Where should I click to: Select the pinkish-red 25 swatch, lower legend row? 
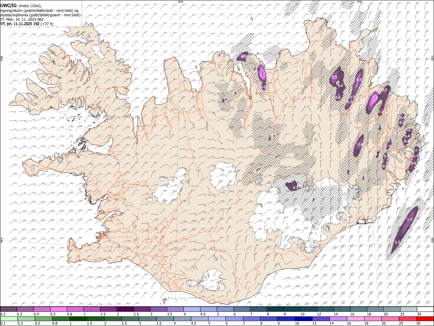[407, 319]
